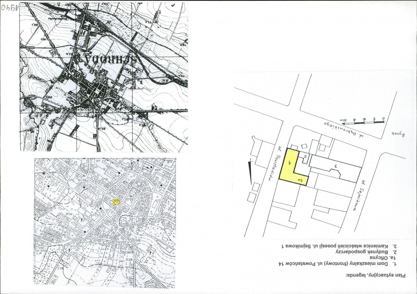The width and height of the screenshot is (417, 294).
Task: Select the 1a annex label in yellow area
Action: [301, 181]
